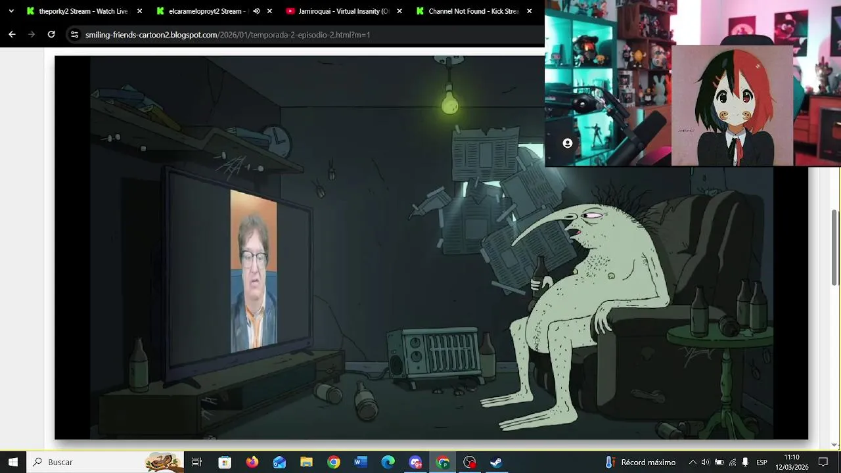Go back to the previous page

pyautogui.click(x=12, y=34)
